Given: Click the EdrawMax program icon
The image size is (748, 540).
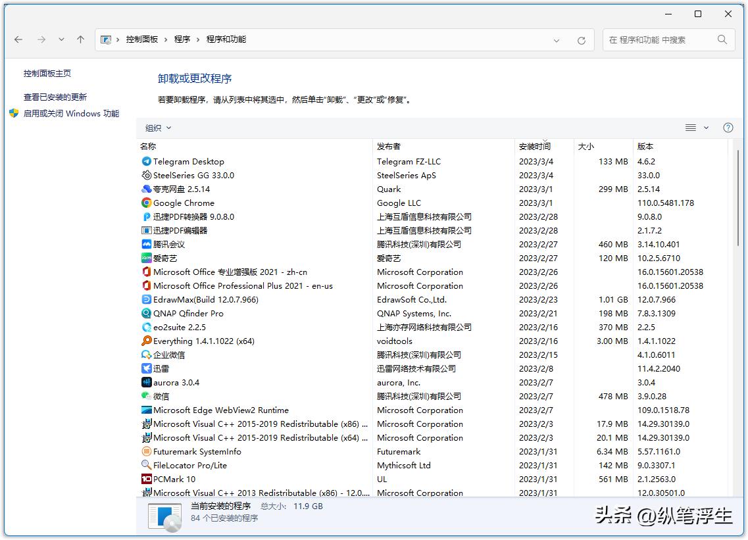Looking at the screenshot, I should click(x=146, y=299).
